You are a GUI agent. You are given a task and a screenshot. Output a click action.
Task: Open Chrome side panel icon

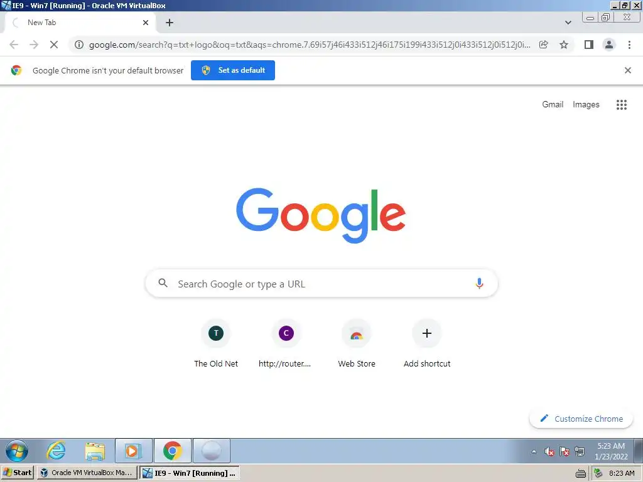coord(589,45)
